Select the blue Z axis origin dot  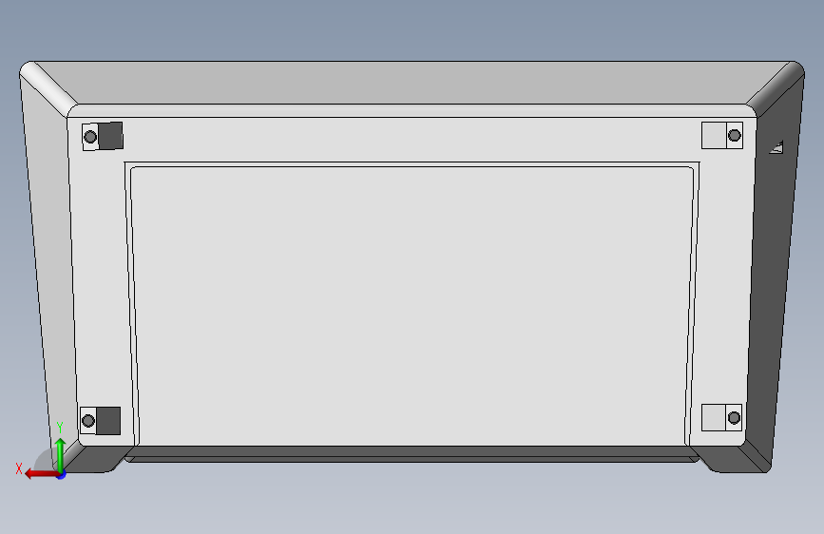coord(62,474)
